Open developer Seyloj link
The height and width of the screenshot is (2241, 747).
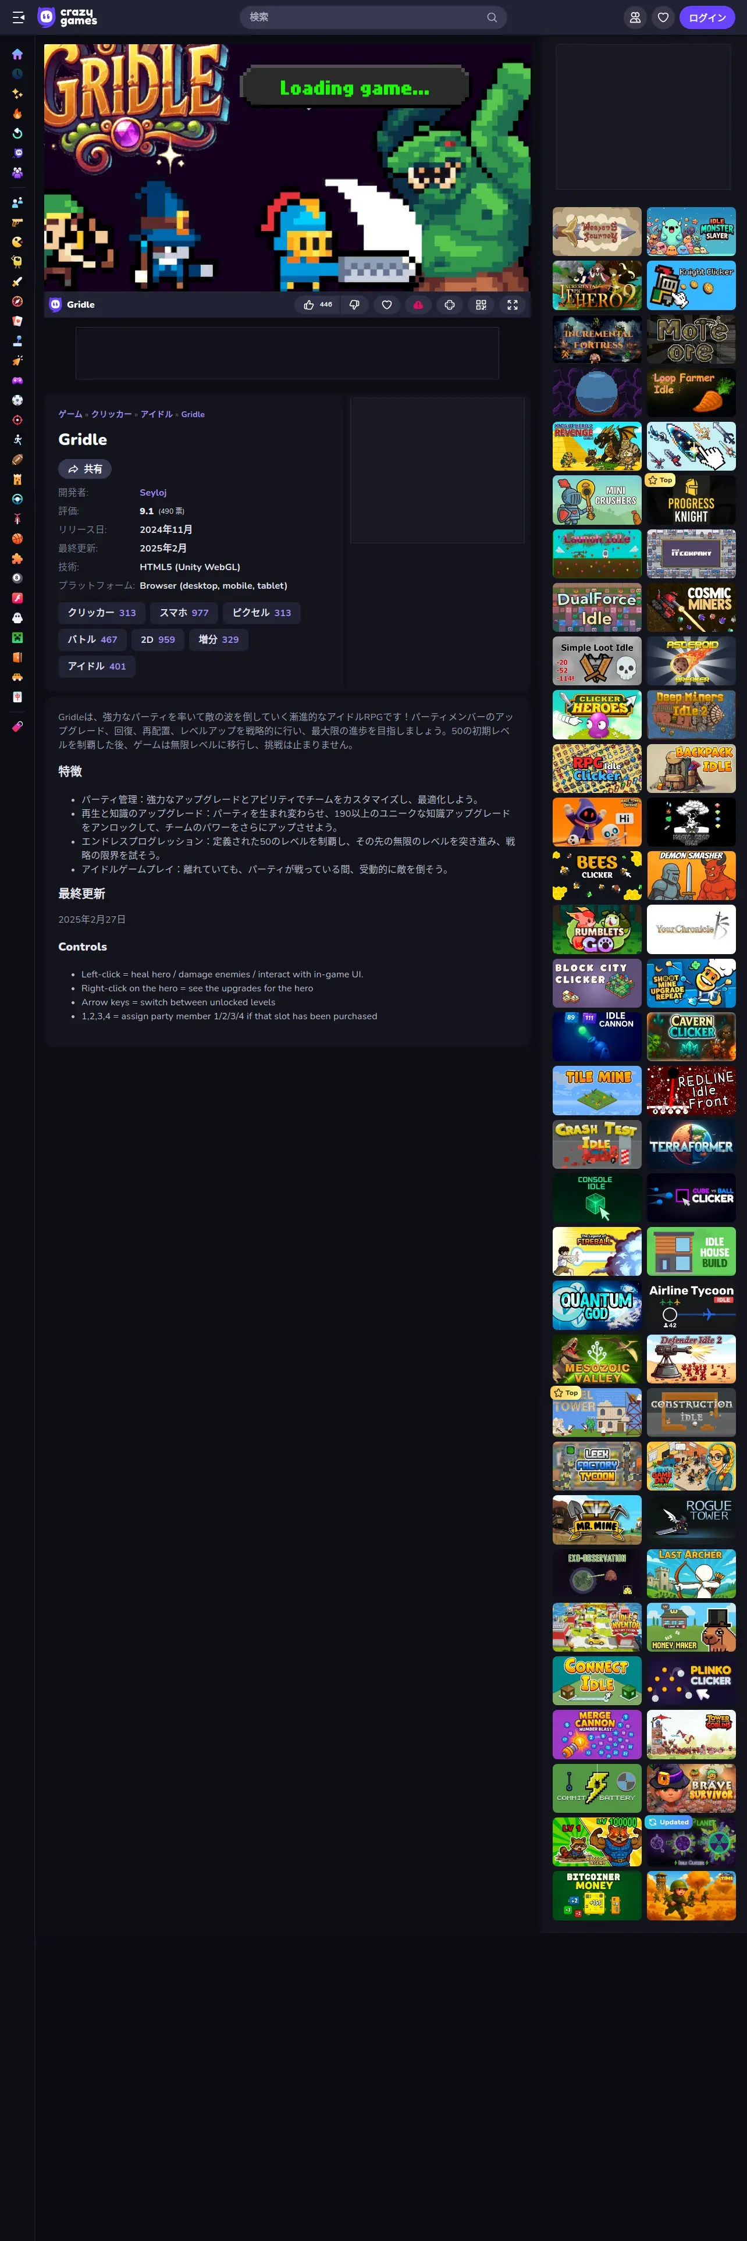pyautogui.click(x=153, y=492)
